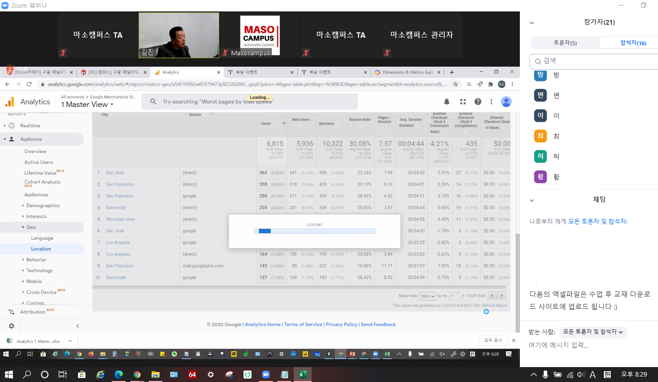
Task: Click the participant search field
Action: (x=596, y=61)
